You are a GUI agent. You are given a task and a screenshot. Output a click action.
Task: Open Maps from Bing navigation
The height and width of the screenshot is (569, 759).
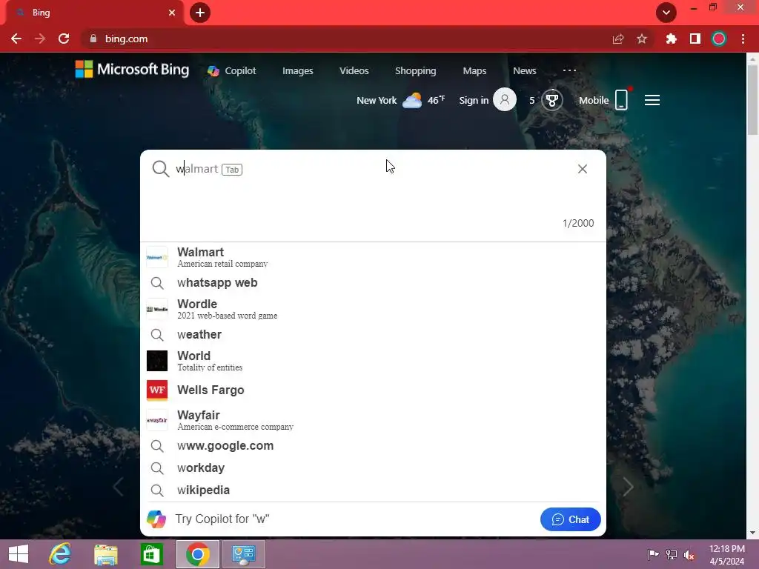474,70
